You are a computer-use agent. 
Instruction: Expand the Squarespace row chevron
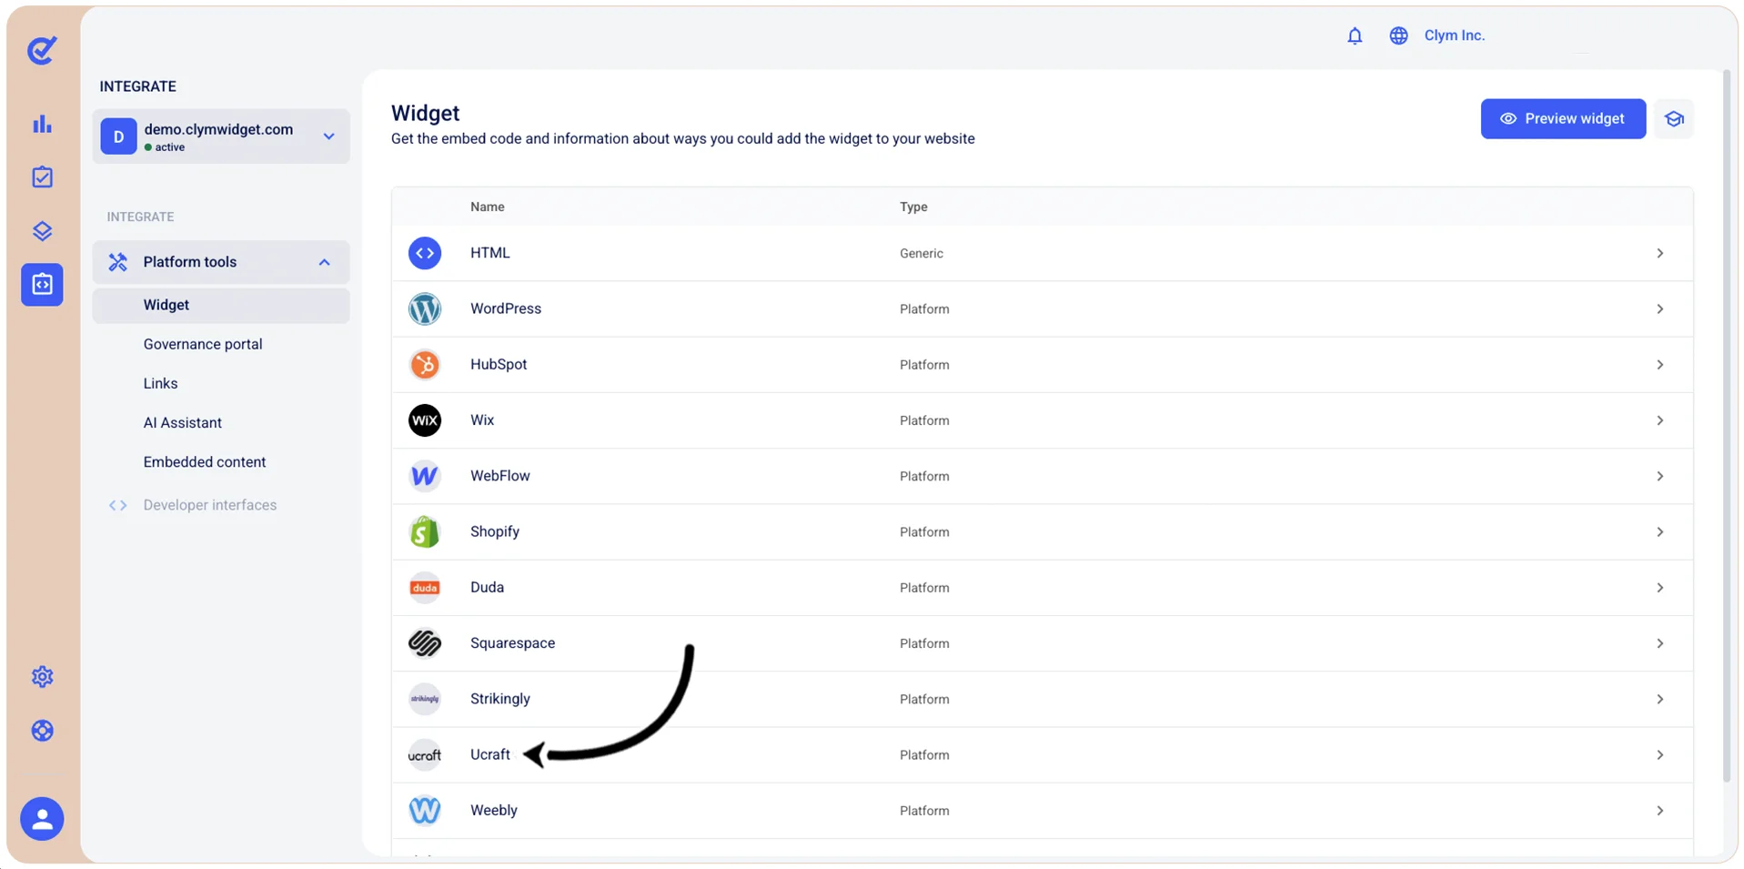[1659, 643]
